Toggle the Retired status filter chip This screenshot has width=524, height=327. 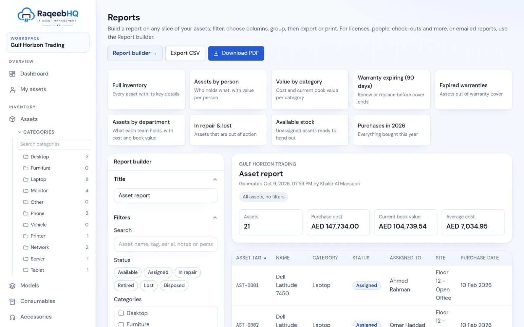click(x=126, y=285)
